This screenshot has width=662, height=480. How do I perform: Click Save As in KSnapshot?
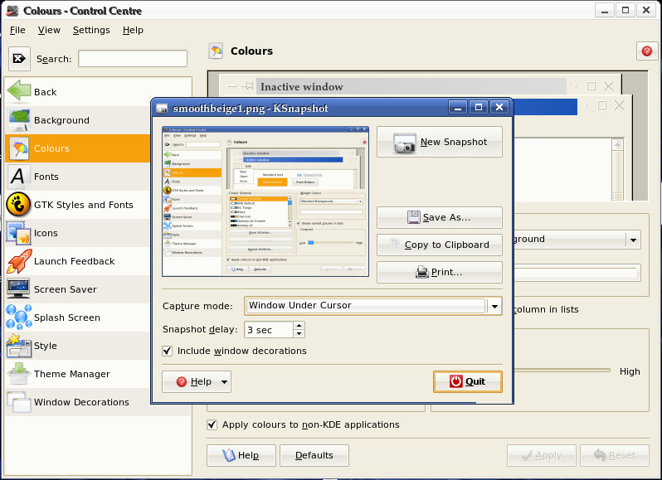click(x=440, y=217)
